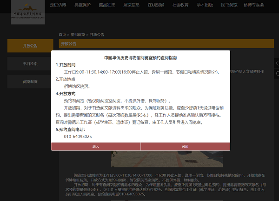This screenshot has width=279, height=201.
Task: Click the text 侨博馆区院落
Action: click(x=77, y=86)
